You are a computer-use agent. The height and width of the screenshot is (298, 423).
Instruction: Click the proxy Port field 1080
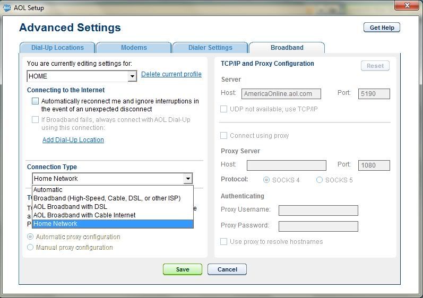coord(374,165)
